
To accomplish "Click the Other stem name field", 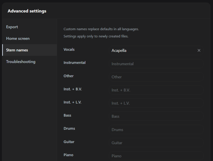I will (x=156, y=77).
